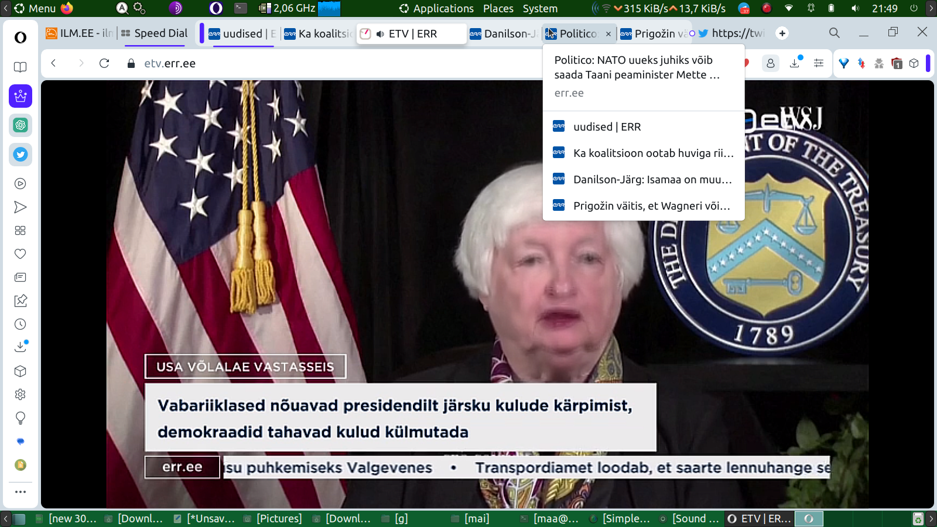View site security lock information
The height and width of the screenshot is (527, 937).
click(x=131, y=63)
